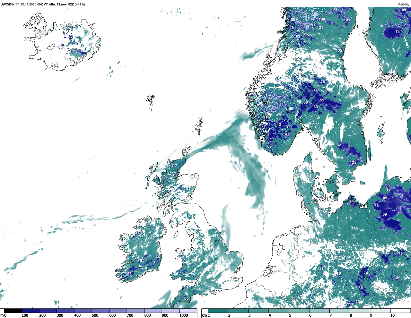The height and width of the screenshot is (318, 411).
Task: Click the 117 value in northern Scotland
Action: tap(174, 166)
